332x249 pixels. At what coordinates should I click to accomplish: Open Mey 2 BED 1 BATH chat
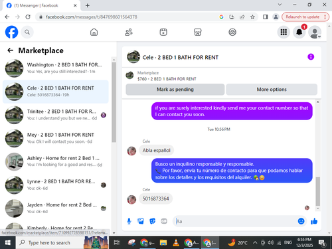click(56, 138)
